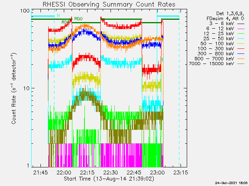
Task: Click the 21:45 x-axis tick label
Action: click(40, 172)
